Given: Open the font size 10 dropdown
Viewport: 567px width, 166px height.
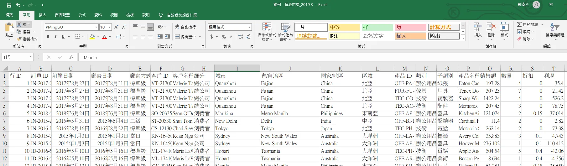Looking at the screenshot, I should click(x=109, y=27).
